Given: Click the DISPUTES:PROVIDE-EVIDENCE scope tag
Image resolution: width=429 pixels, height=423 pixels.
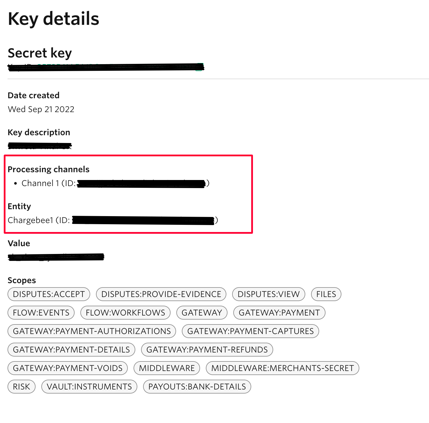Looking at the screenshot, I should [x=161, y=294].
